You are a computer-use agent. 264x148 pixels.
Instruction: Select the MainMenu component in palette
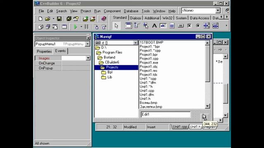tap(137, 25)
